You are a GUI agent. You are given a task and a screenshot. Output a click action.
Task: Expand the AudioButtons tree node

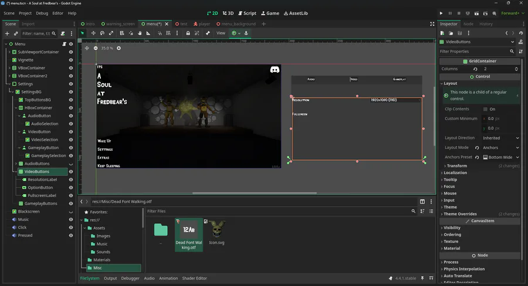click(16, 164)
